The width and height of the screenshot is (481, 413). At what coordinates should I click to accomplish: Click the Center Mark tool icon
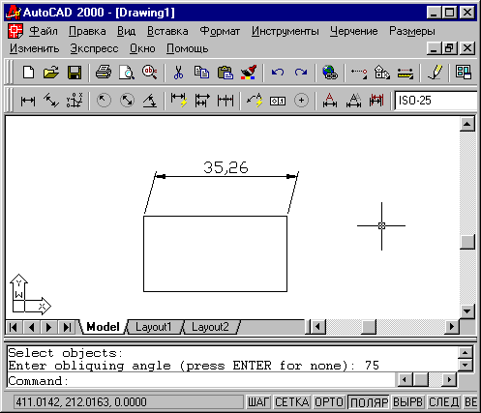pos(301,101)
